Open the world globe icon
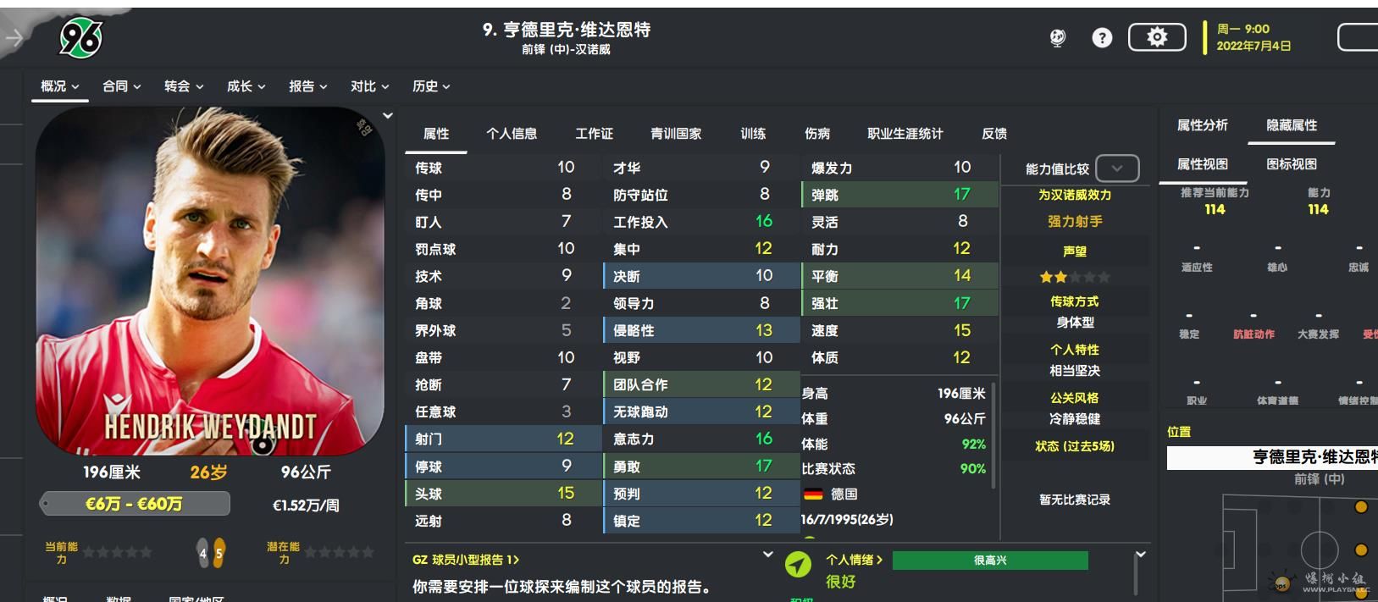 pos(1057,38)
